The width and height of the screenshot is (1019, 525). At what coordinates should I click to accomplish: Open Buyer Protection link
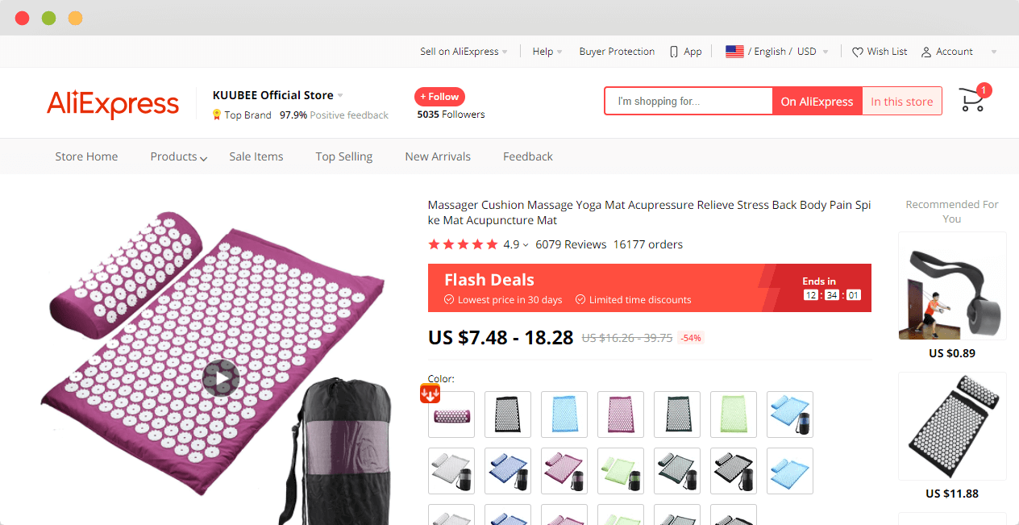pyautogui.click(x=617, y=52)
